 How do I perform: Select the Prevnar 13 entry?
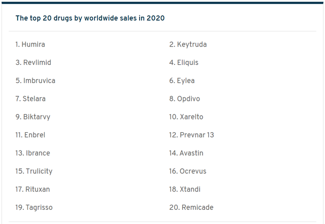(x=191, y=135)
